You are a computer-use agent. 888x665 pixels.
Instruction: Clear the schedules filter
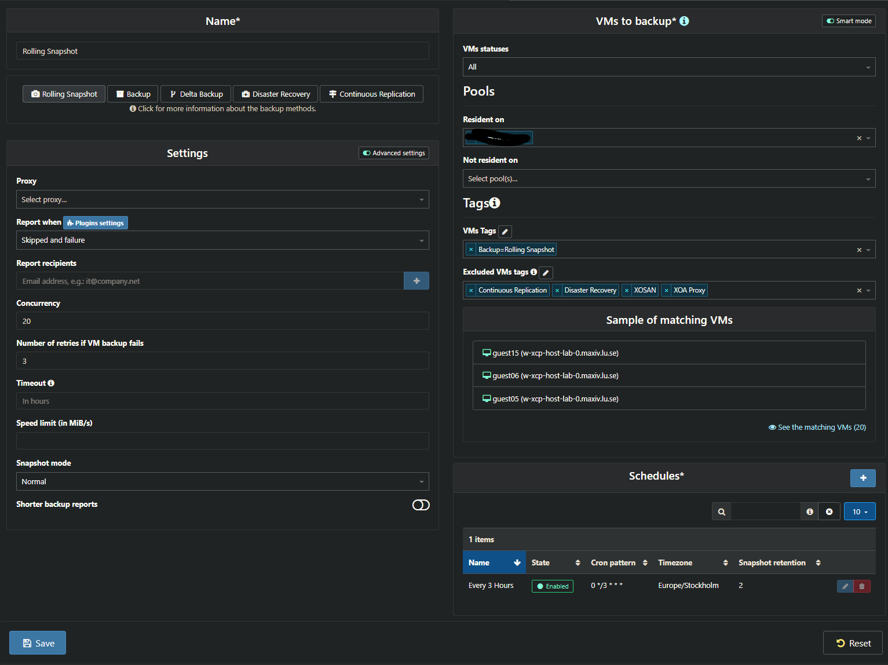pyautogui.click(x=829, y=511)
